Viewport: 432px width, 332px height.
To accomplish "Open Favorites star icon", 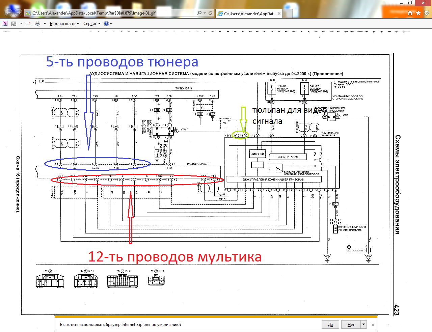I will pyautogui.click(x=418, y=13).
